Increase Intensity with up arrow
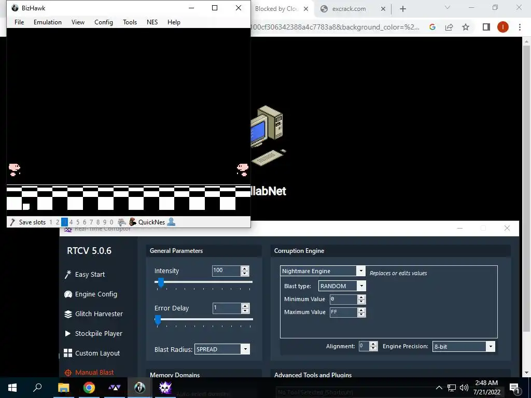The height and width of the screenshot is (398, 531). (x=245, y=268)
